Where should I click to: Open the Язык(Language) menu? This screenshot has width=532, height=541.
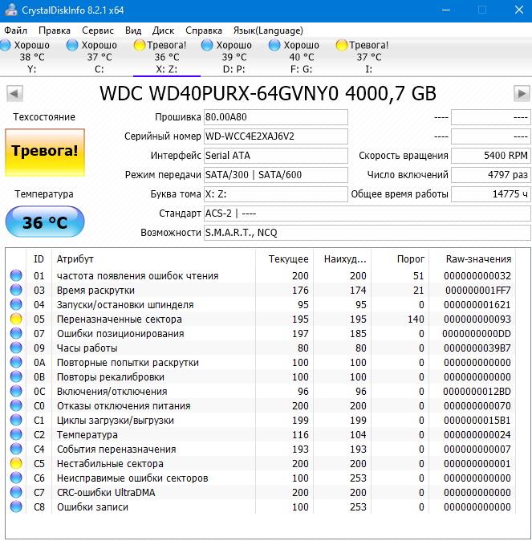point(268,31)
